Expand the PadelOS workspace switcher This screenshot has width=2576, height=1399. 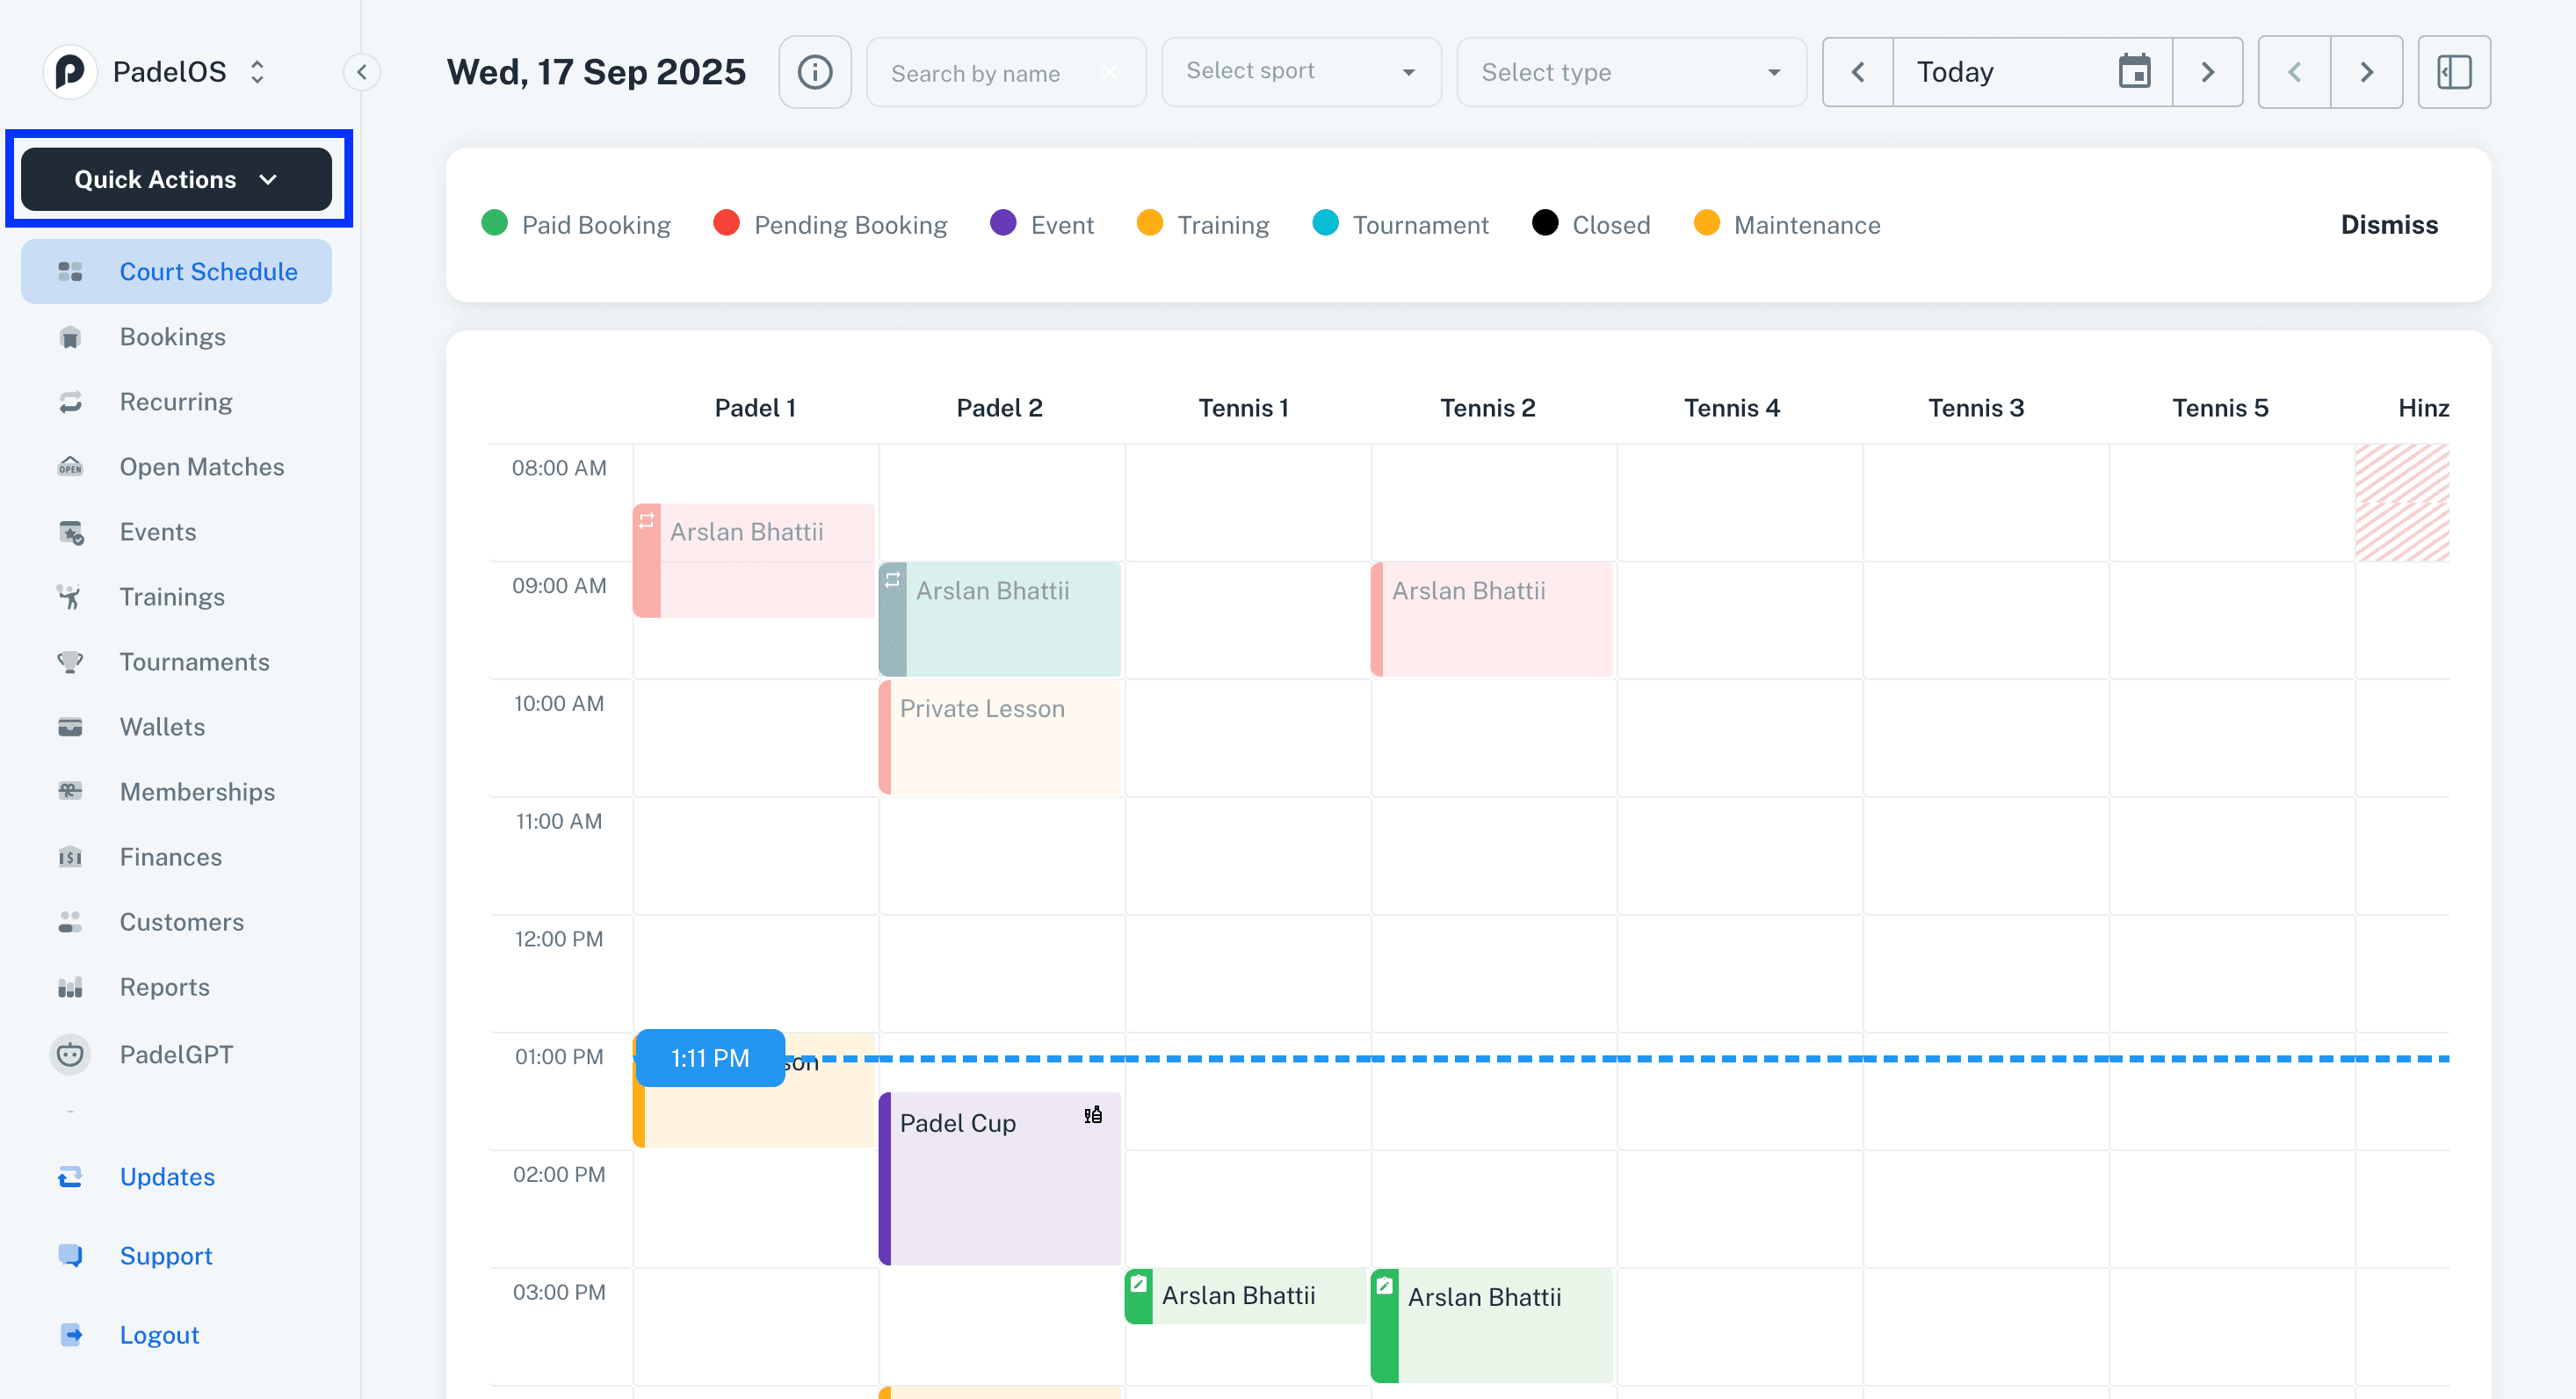tap(257, 72)
